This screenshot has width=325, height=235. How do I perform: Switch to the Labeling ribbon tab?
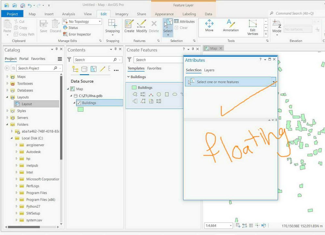pyautogui.click(x=189, y=14)
